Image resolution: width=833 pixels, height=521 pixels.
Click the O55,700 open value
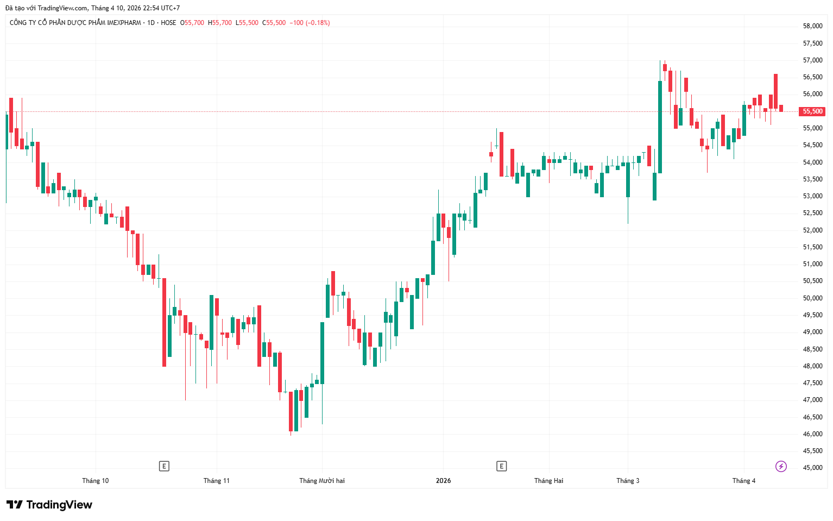click(192, 23)
